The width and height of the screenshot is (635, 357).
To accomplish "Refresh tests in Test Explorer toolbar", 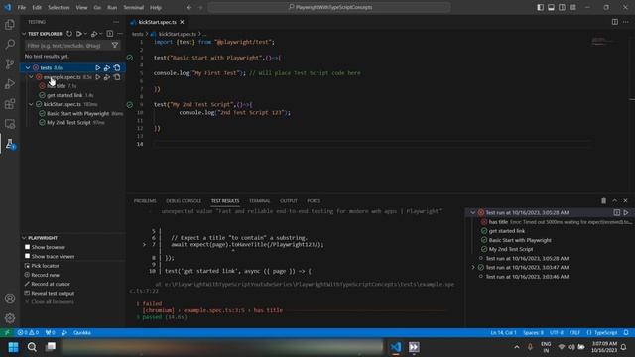I will 69,34.
